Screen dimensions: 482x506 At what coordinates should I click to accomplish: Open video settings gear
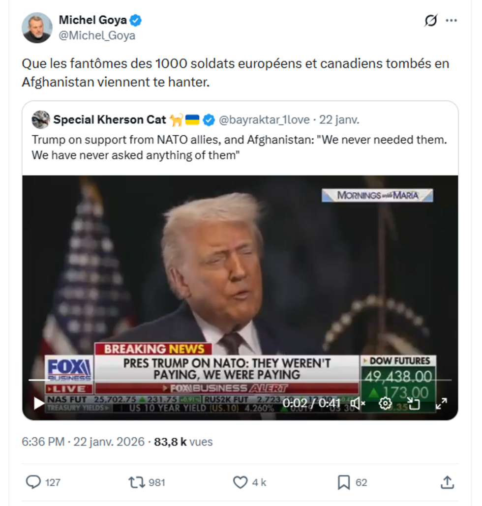click(386, 404)
